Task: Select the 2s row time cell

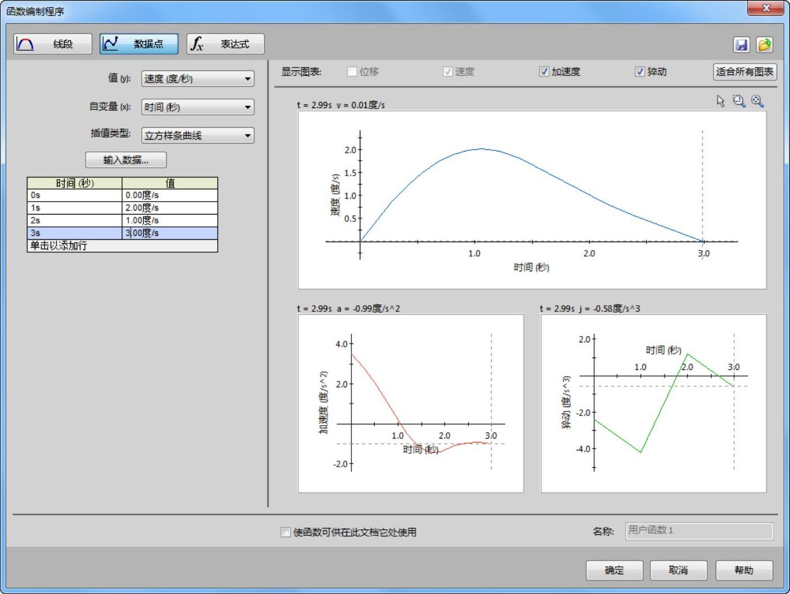Action: [x=74, y=220]
